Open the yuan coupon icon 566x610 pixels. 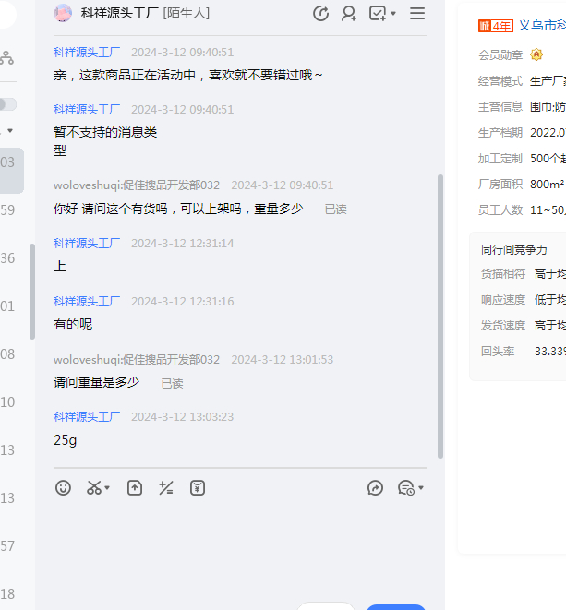point(198,487)
